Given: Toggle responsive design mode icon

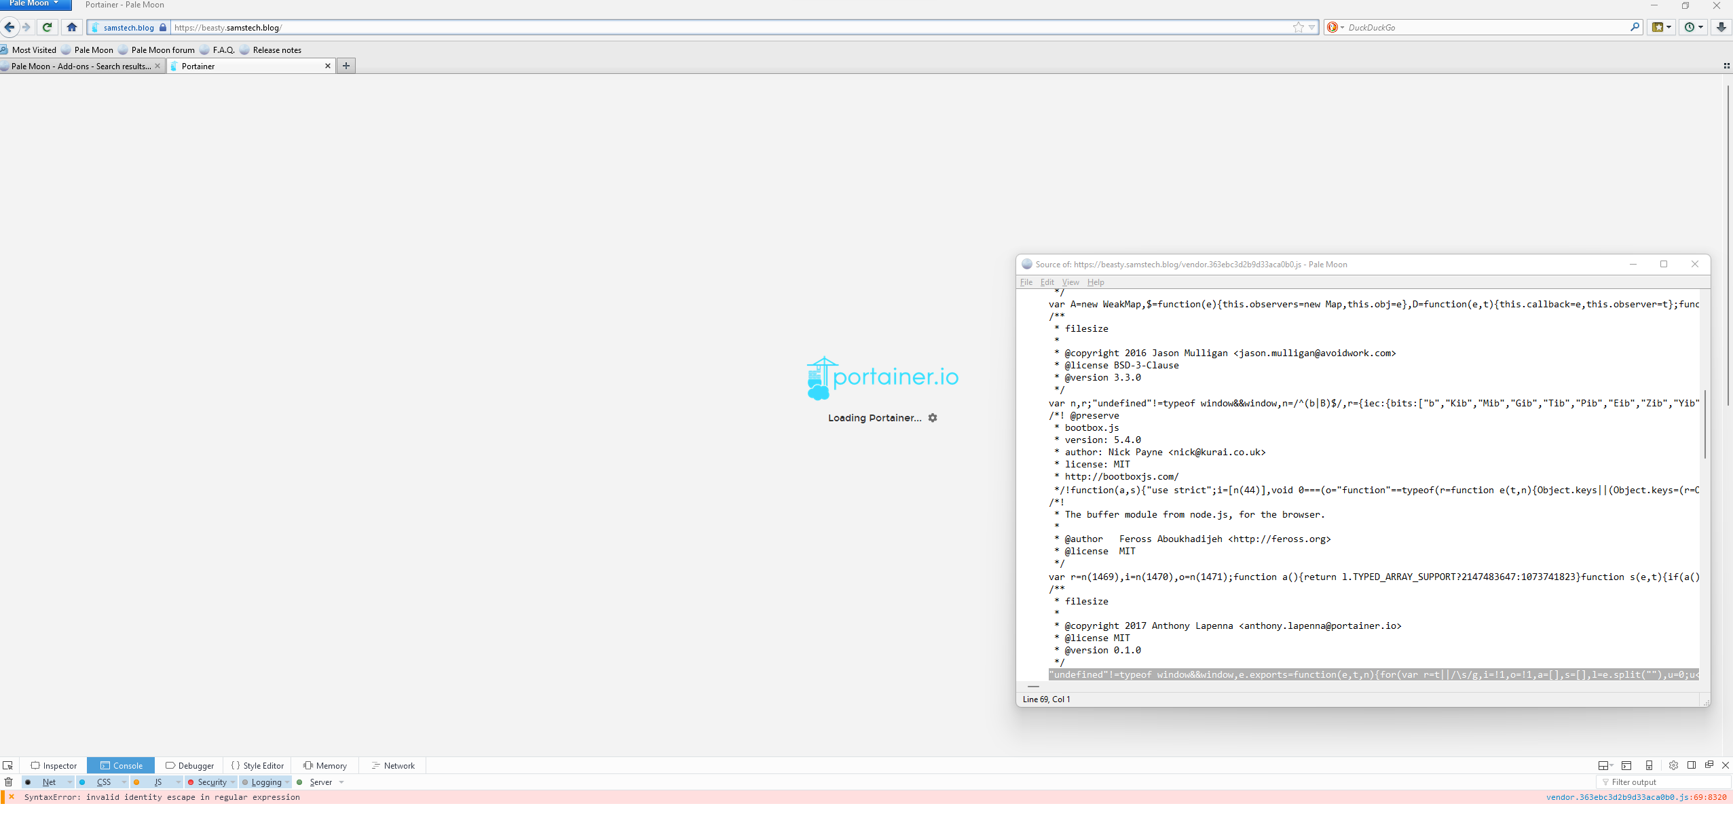Looking at the screenshot, I should coord(1650,765).
